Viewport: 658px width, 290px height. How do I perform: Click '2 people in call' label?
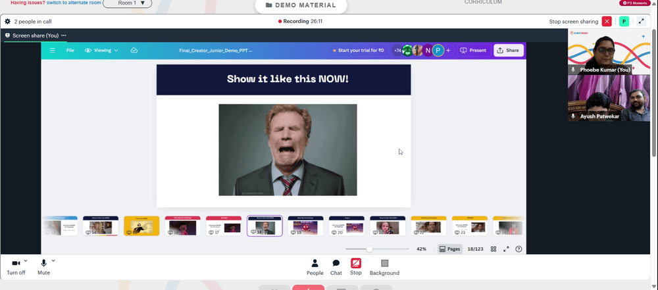tap(33, 22)
